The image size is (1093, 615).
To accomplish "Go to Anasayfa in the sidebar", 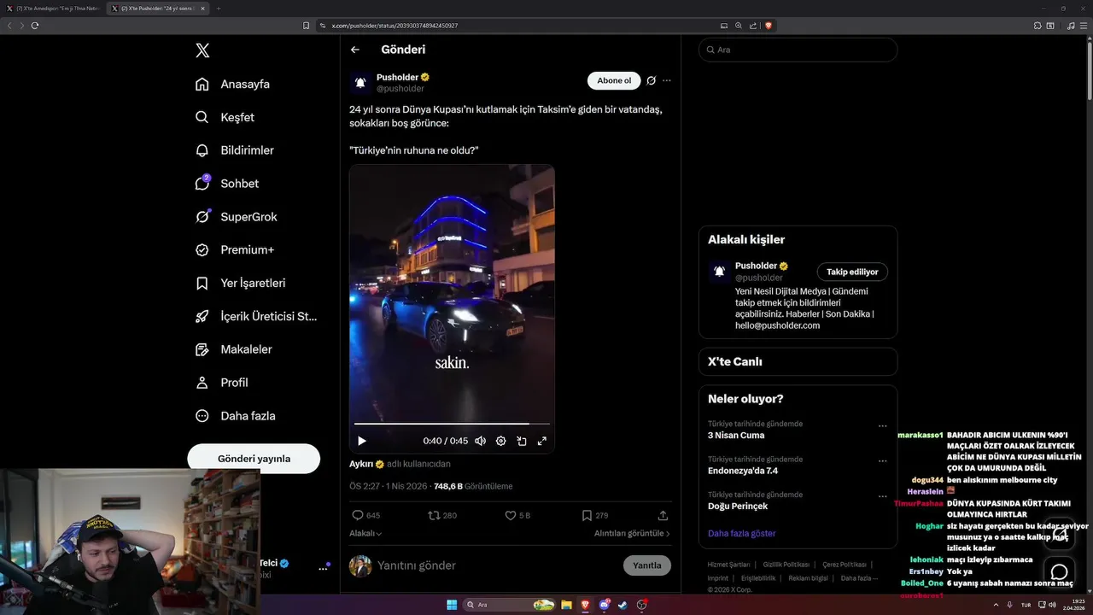I will click(x=232, y=84).
